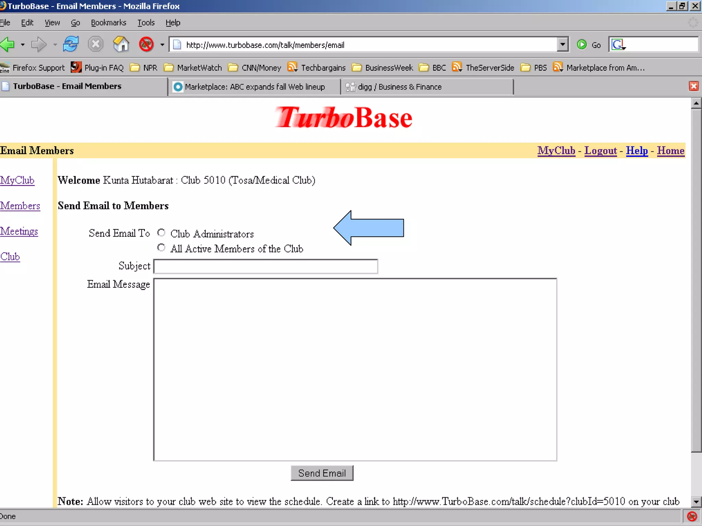This screenshot has height=526, width=702.
Task: Click the red Adblock toolbar icon
Action: coord(146,45)
